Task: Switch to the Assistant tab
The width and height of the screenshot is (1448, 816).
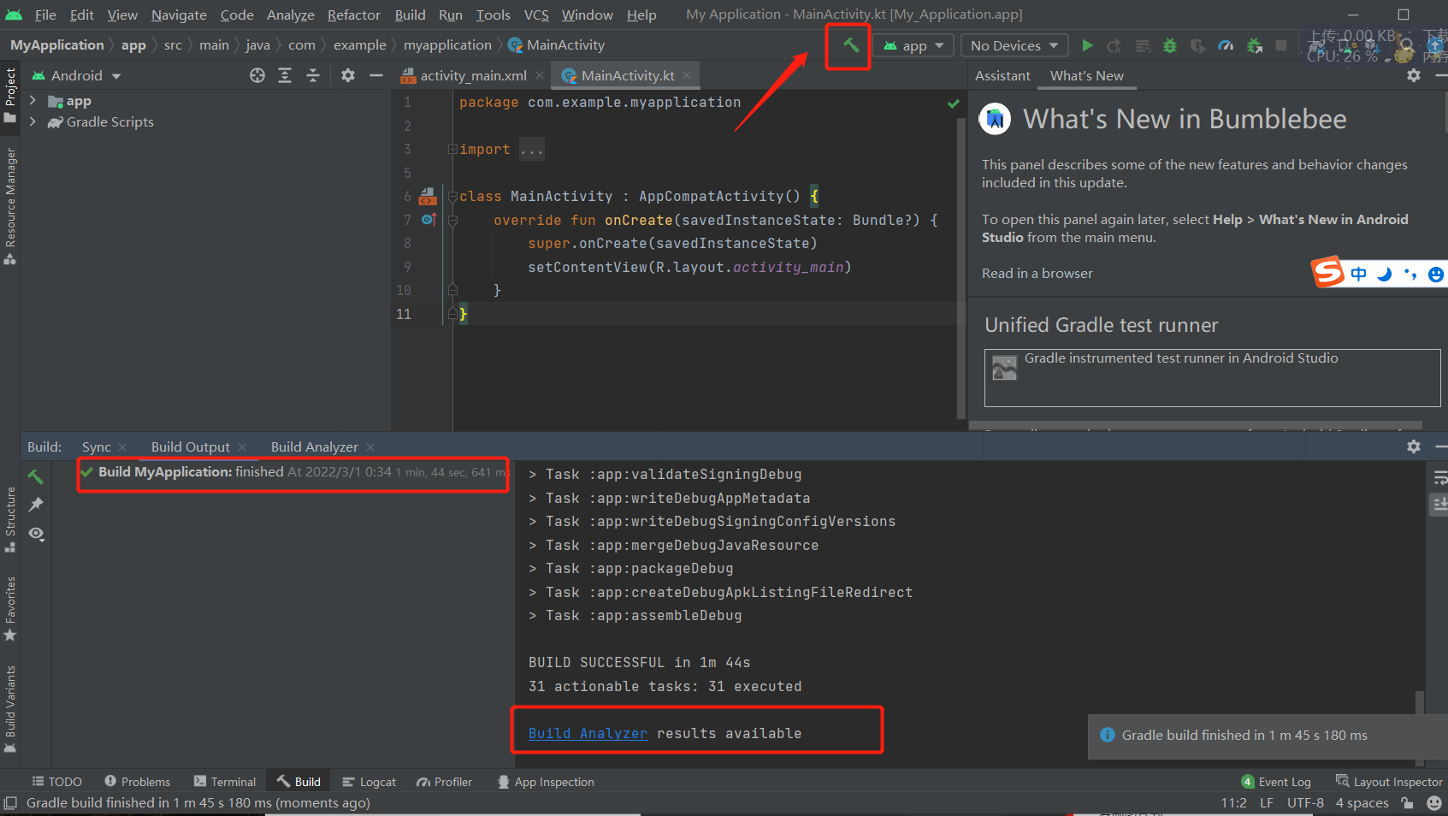Action: tap(1002, 75)
